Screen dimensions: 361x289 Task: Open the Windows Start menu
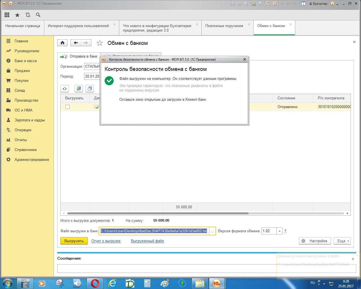click(7, 283)
